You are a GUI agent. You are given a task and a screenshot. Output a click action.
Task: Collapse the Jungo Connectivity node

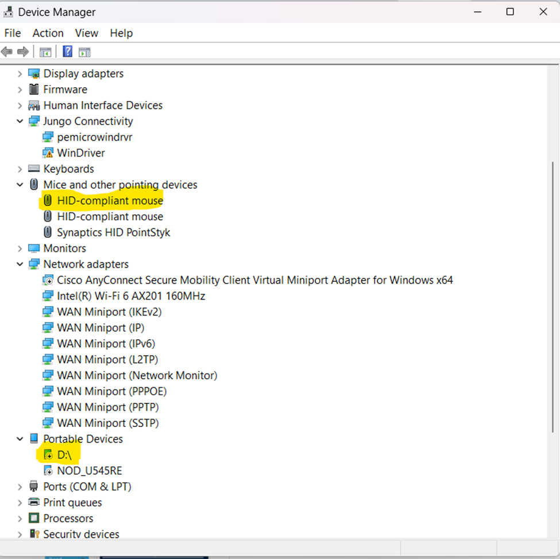click(x=20, y=121)
